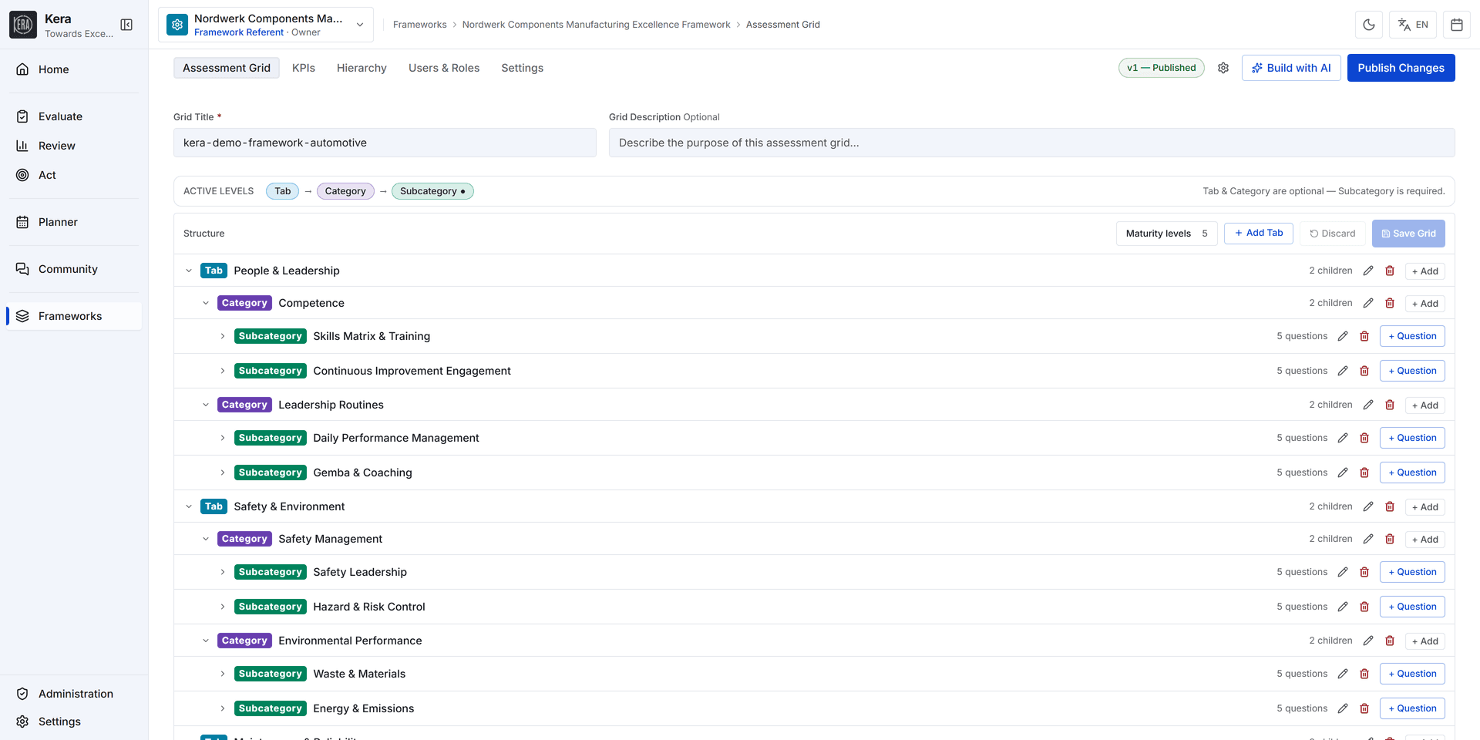Click the Grid Description field
Viewport: 1480px width, 740px height.
pyautogui.click(x=1031, y=143)
